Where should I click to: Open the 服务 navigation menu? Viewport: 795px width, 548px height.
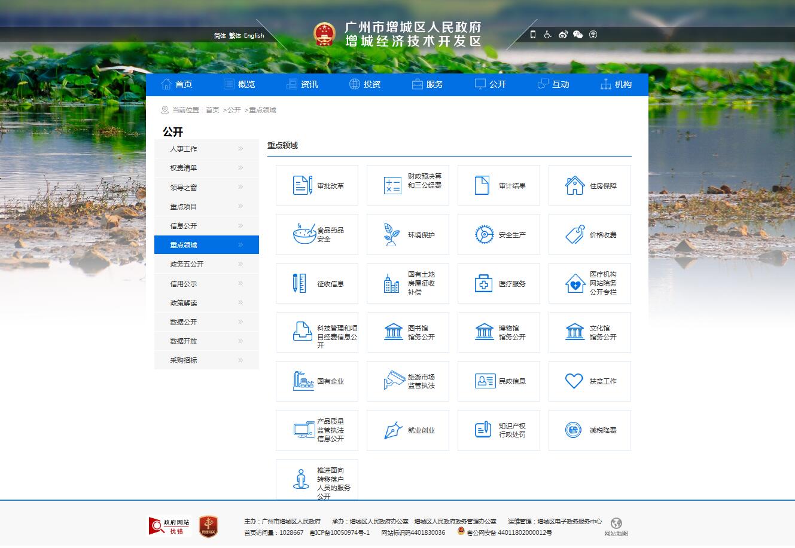[x=428, y=84]
